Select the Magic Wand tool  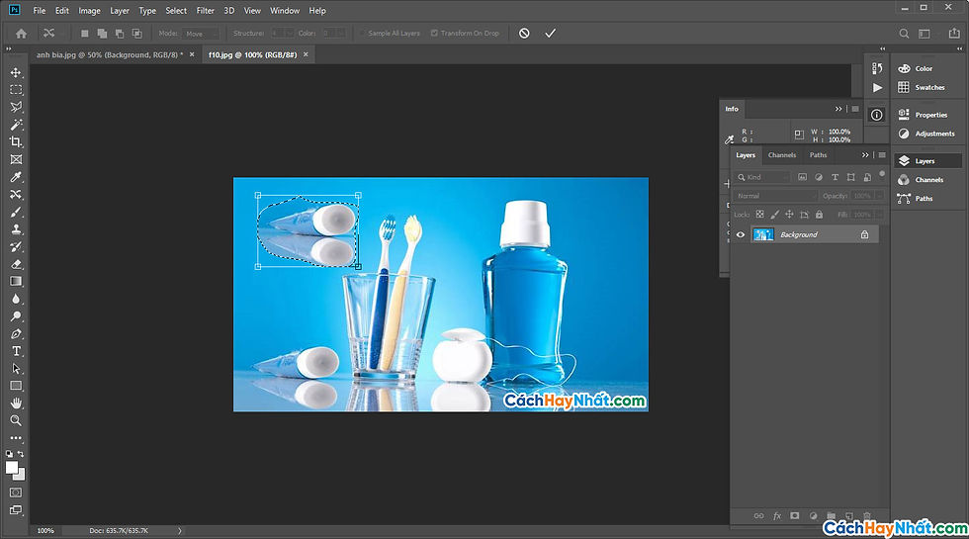(16, 125)
